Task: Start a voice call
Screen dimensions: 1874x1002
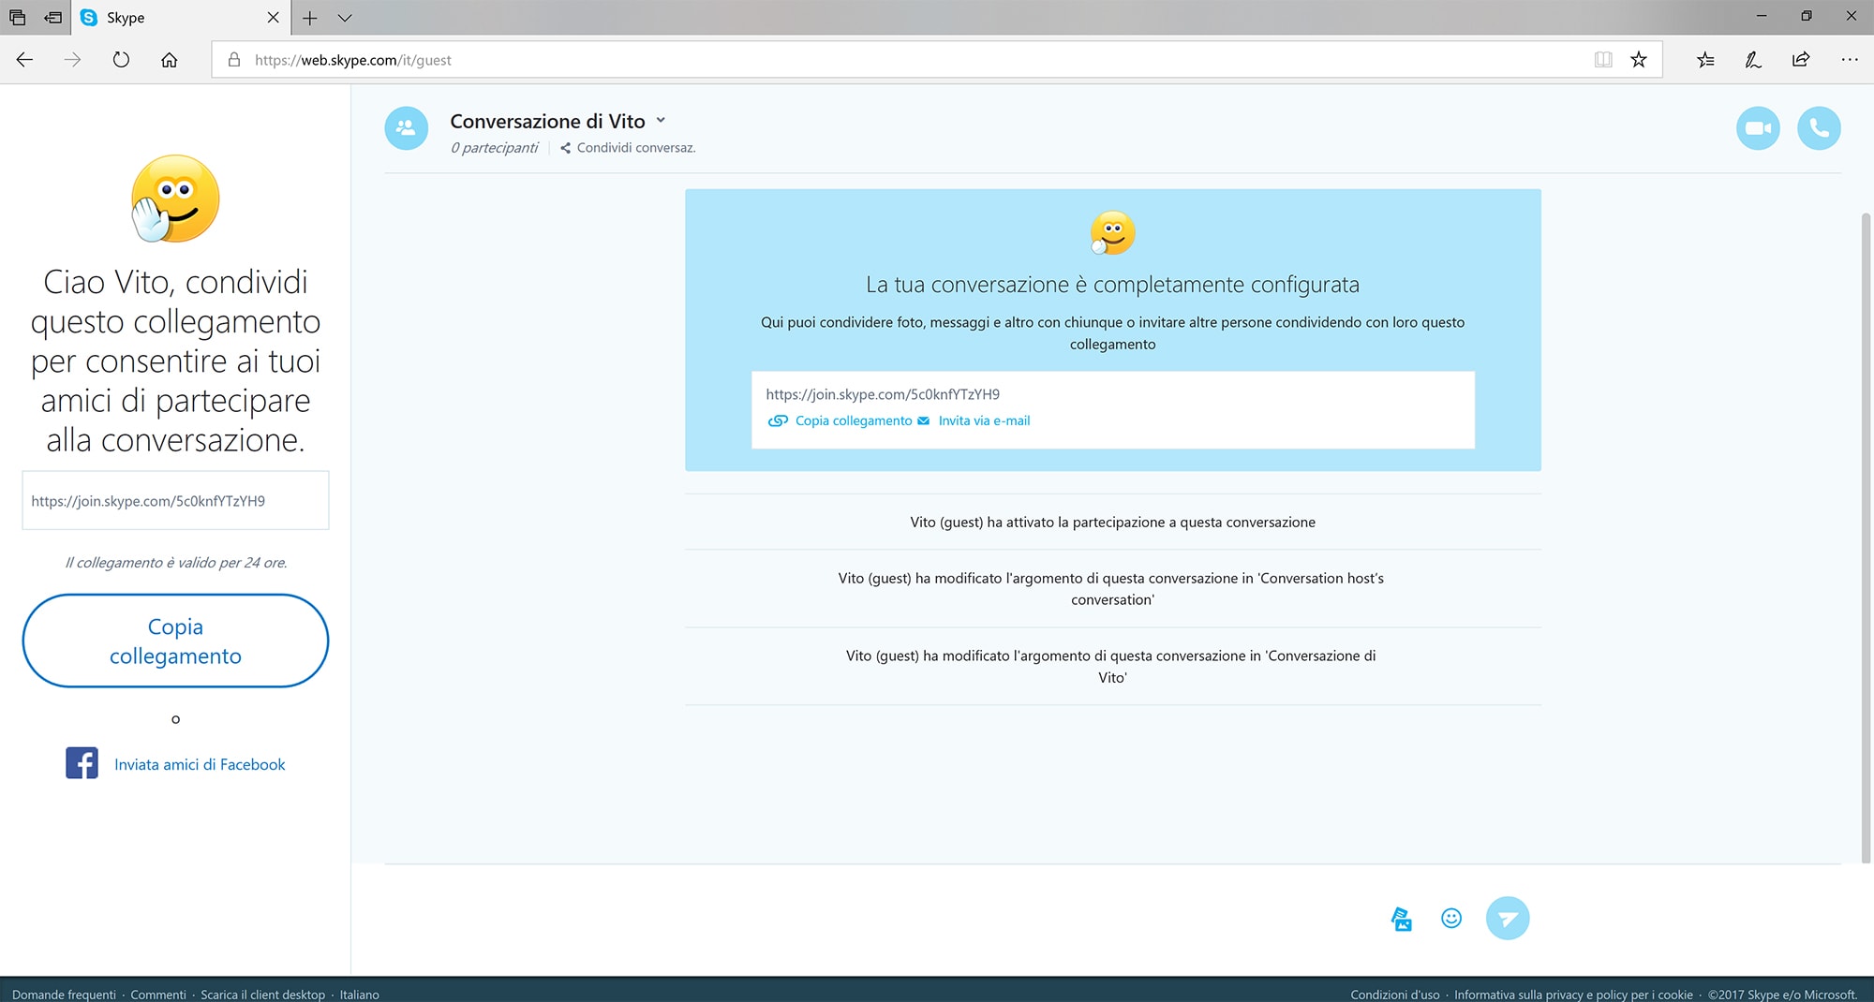Action: (1819, 128)
